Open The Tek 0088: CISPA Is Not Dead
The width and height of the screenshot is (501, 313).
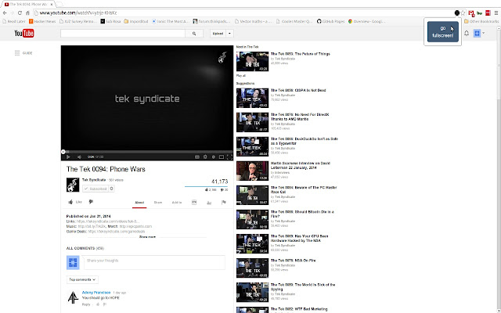click(298, 91)
